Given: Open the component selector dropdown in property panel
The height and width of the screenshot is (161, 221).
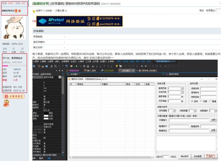Looking at the screenshot, I should (x=63, y=74).
